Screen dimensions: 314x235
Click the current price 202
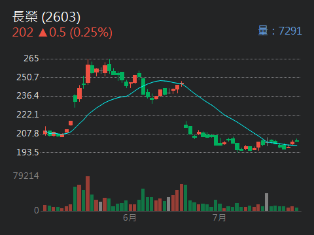(x=23, y=33)
